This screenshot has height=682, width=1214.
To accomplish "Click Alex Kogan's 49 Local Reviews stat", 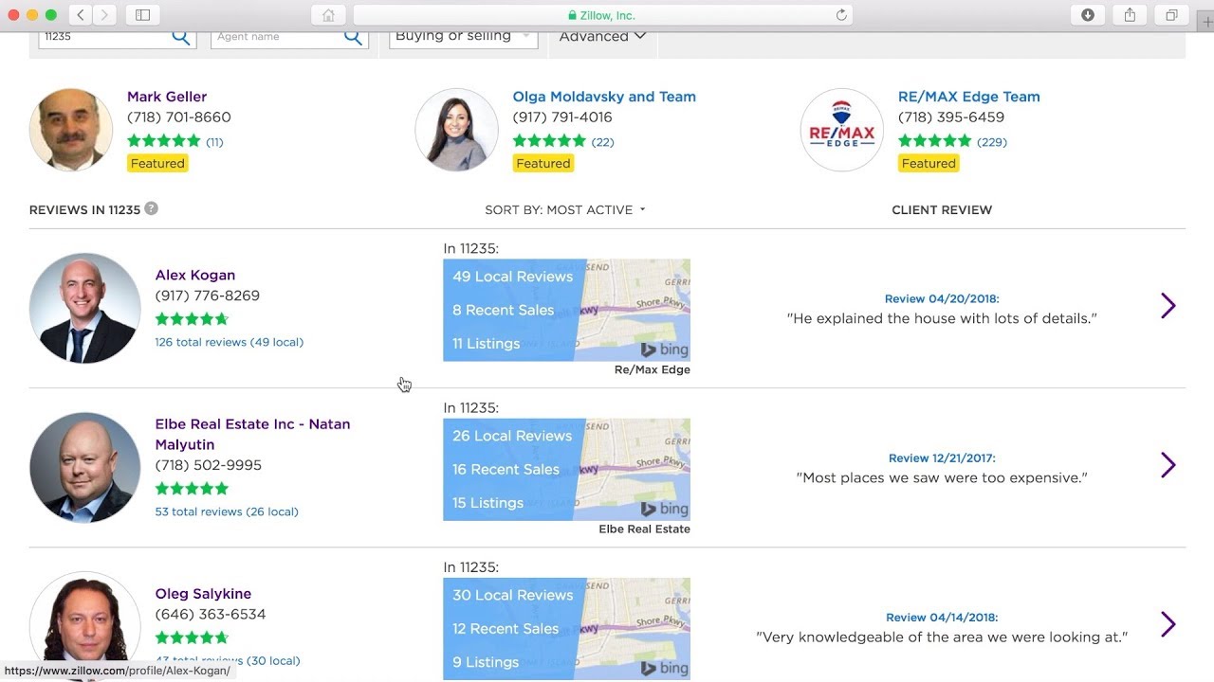I will click(513, 277).
